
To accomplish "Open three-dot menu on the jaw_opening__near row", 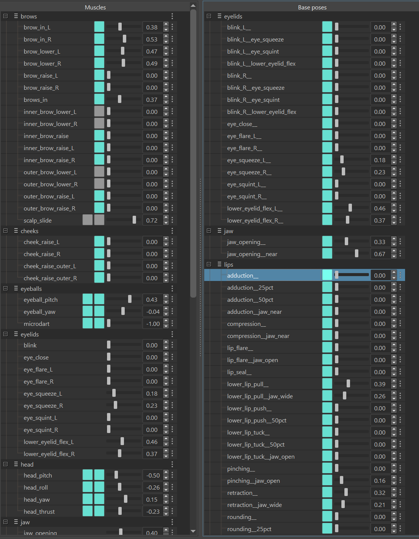I will [400, 254].
